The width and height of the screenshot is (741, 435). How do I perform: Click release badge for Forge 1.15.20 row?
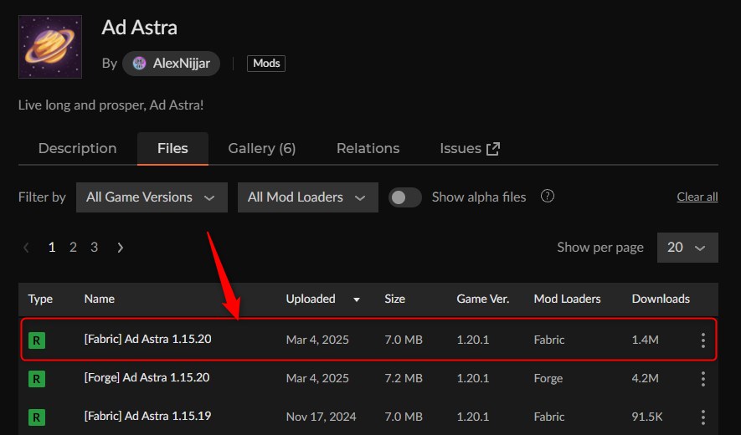coord(37,379)
